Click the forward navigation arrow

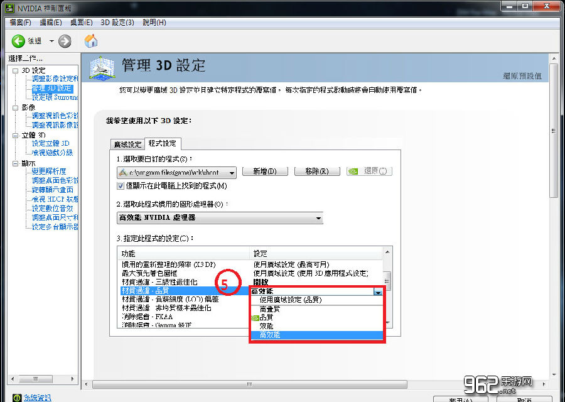click(x=65, y=40)
